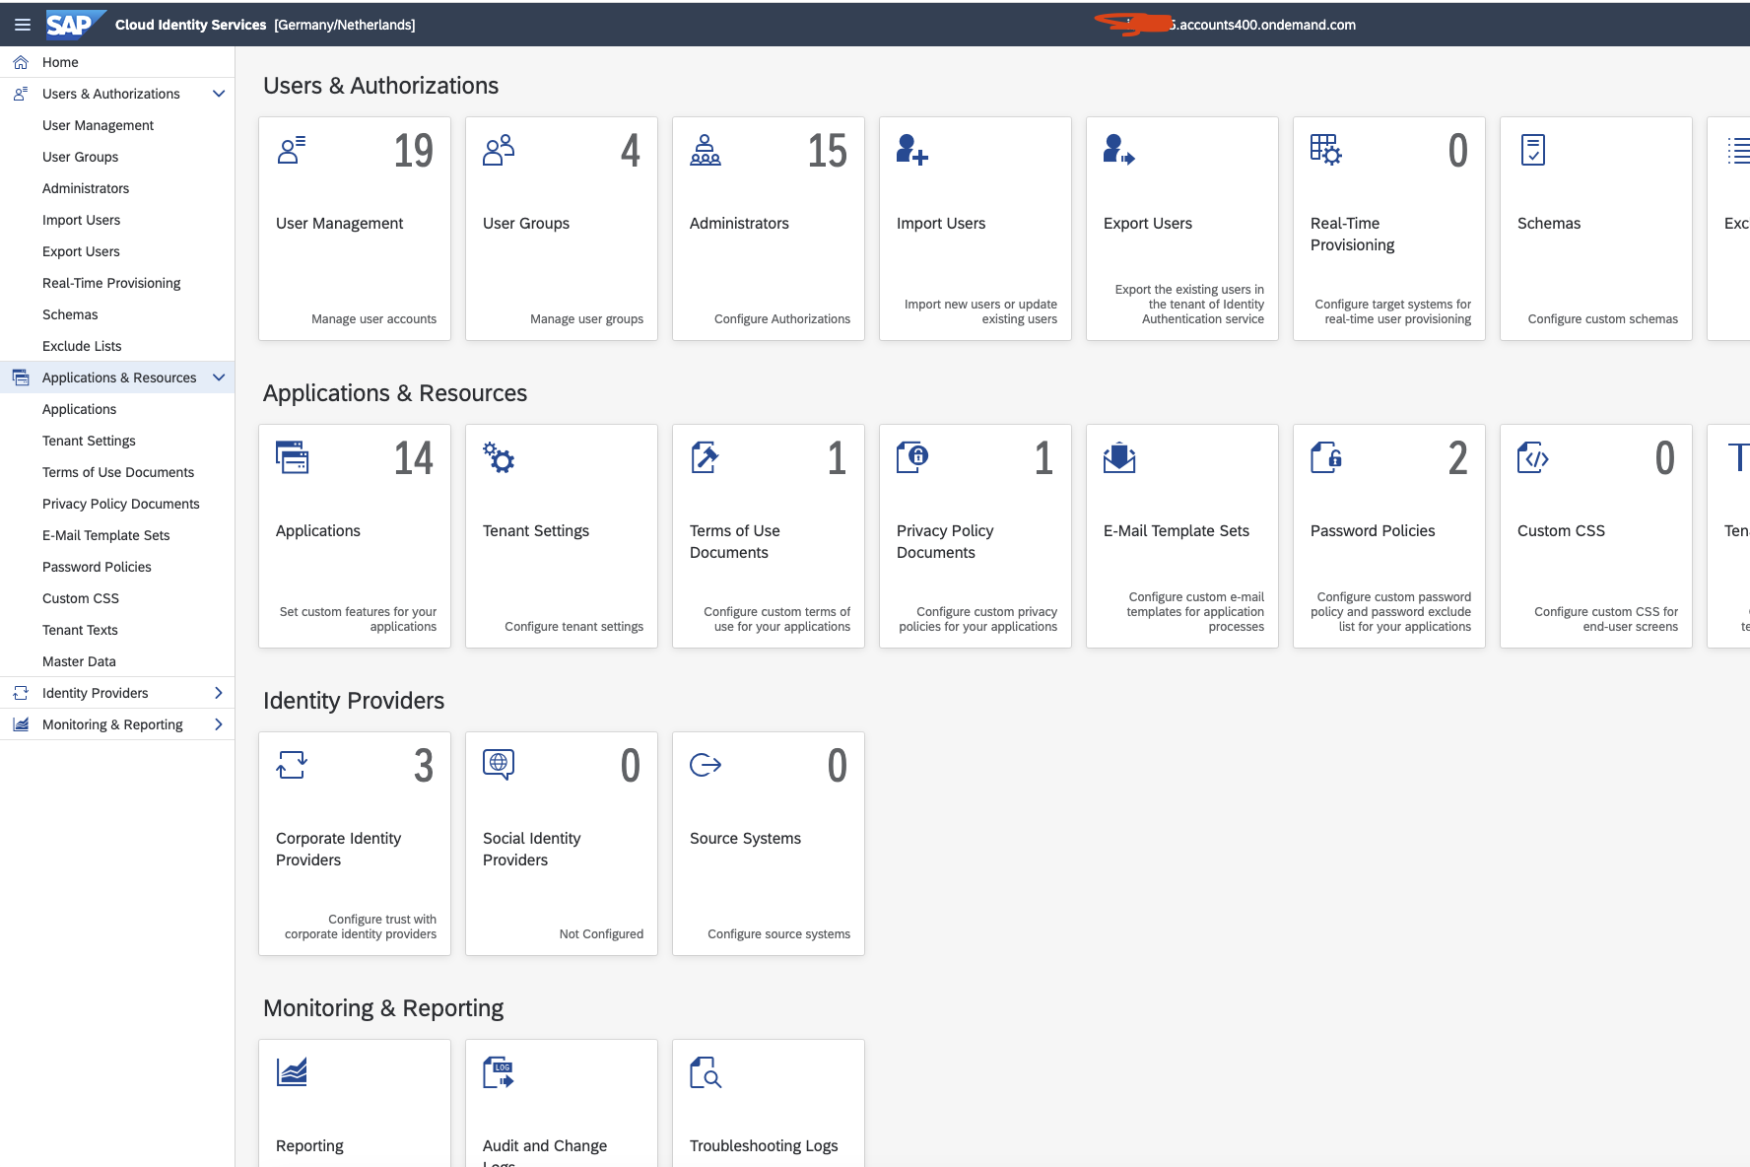Click the Troubleshooting Logs magnifier icon

click(706, 1072)
